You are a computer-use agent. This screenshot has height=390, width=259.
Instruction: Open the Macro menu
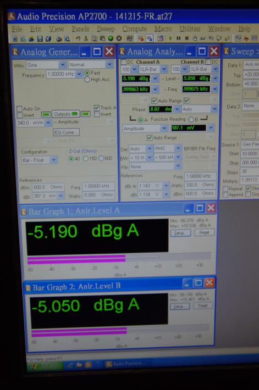coord(163,29)
